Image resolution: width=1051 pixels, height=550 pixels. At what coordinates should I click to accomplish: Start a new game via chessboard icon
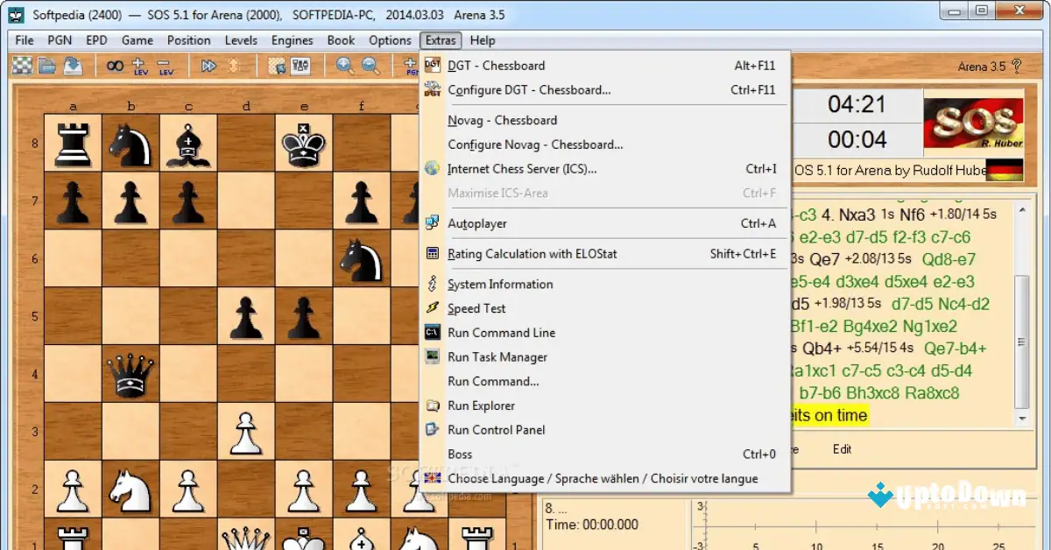click(x=22, y=66)
